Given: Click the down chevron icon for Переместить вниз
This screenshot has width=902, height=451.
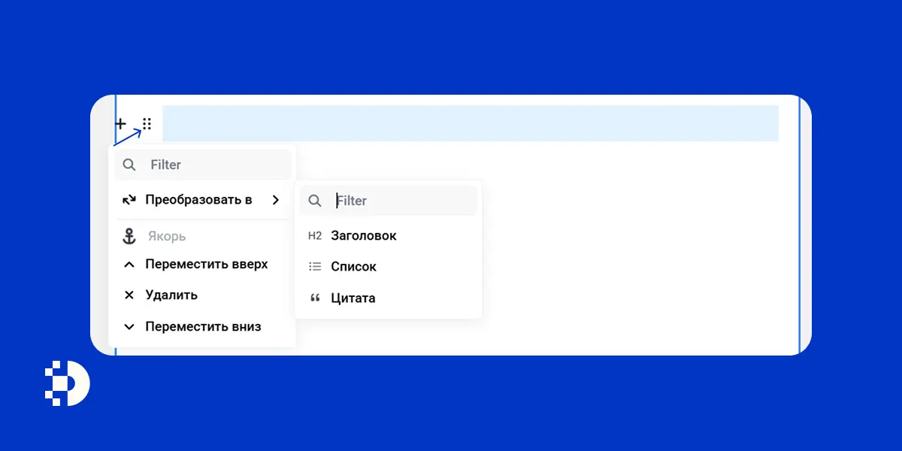Looking at the screenshot, I should (x=129, y=327).
